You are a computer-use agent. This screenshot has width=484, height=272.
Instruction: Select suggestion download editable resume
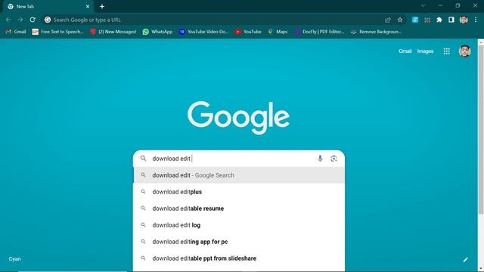[239, 209]
